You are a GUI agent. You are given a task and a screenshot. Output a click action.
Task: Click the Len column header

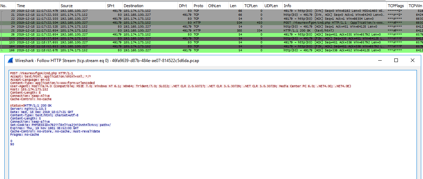(236, 6)
